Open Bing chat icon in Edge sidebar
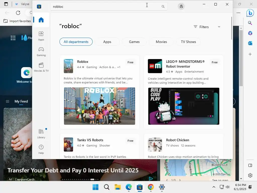 point(250,13)
